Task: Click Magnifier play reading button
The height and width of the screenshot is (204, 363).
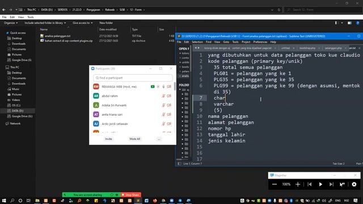Action: 320,184
